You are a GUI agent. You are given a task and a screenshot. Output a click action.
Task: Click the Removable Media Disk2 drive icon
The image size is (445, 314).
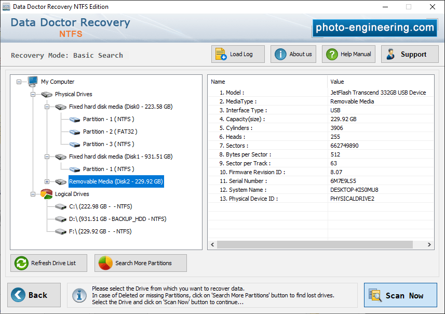pyautogui.click(x=61, y=181)
